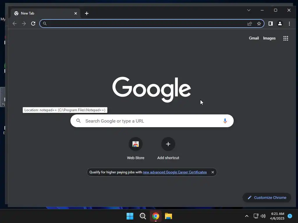Open the notification badge in the taskbar
The width and height of the screenshot is (298, 223).
coord(290,216)
